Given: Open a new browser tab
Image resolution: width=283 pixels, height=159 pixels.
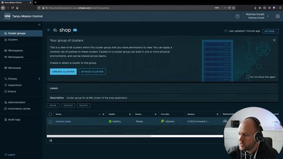Looking at the screenshot, I should (x=35, y=3).
